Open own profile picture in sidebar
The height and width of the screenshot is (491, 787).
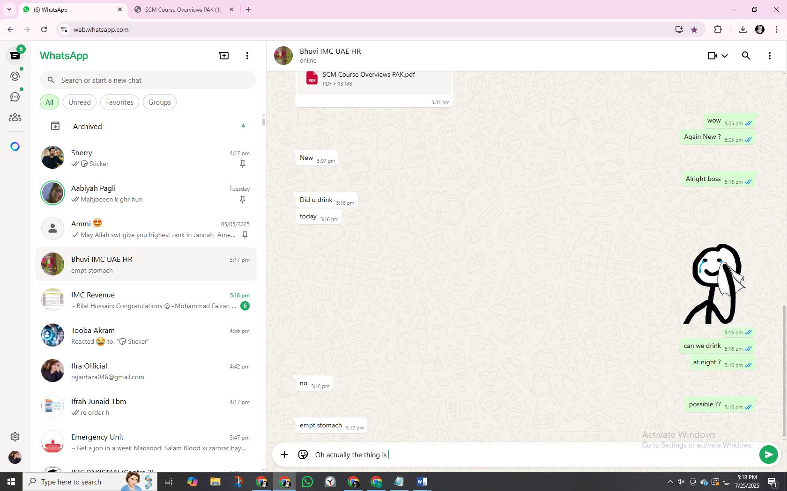tap(15, 457)
